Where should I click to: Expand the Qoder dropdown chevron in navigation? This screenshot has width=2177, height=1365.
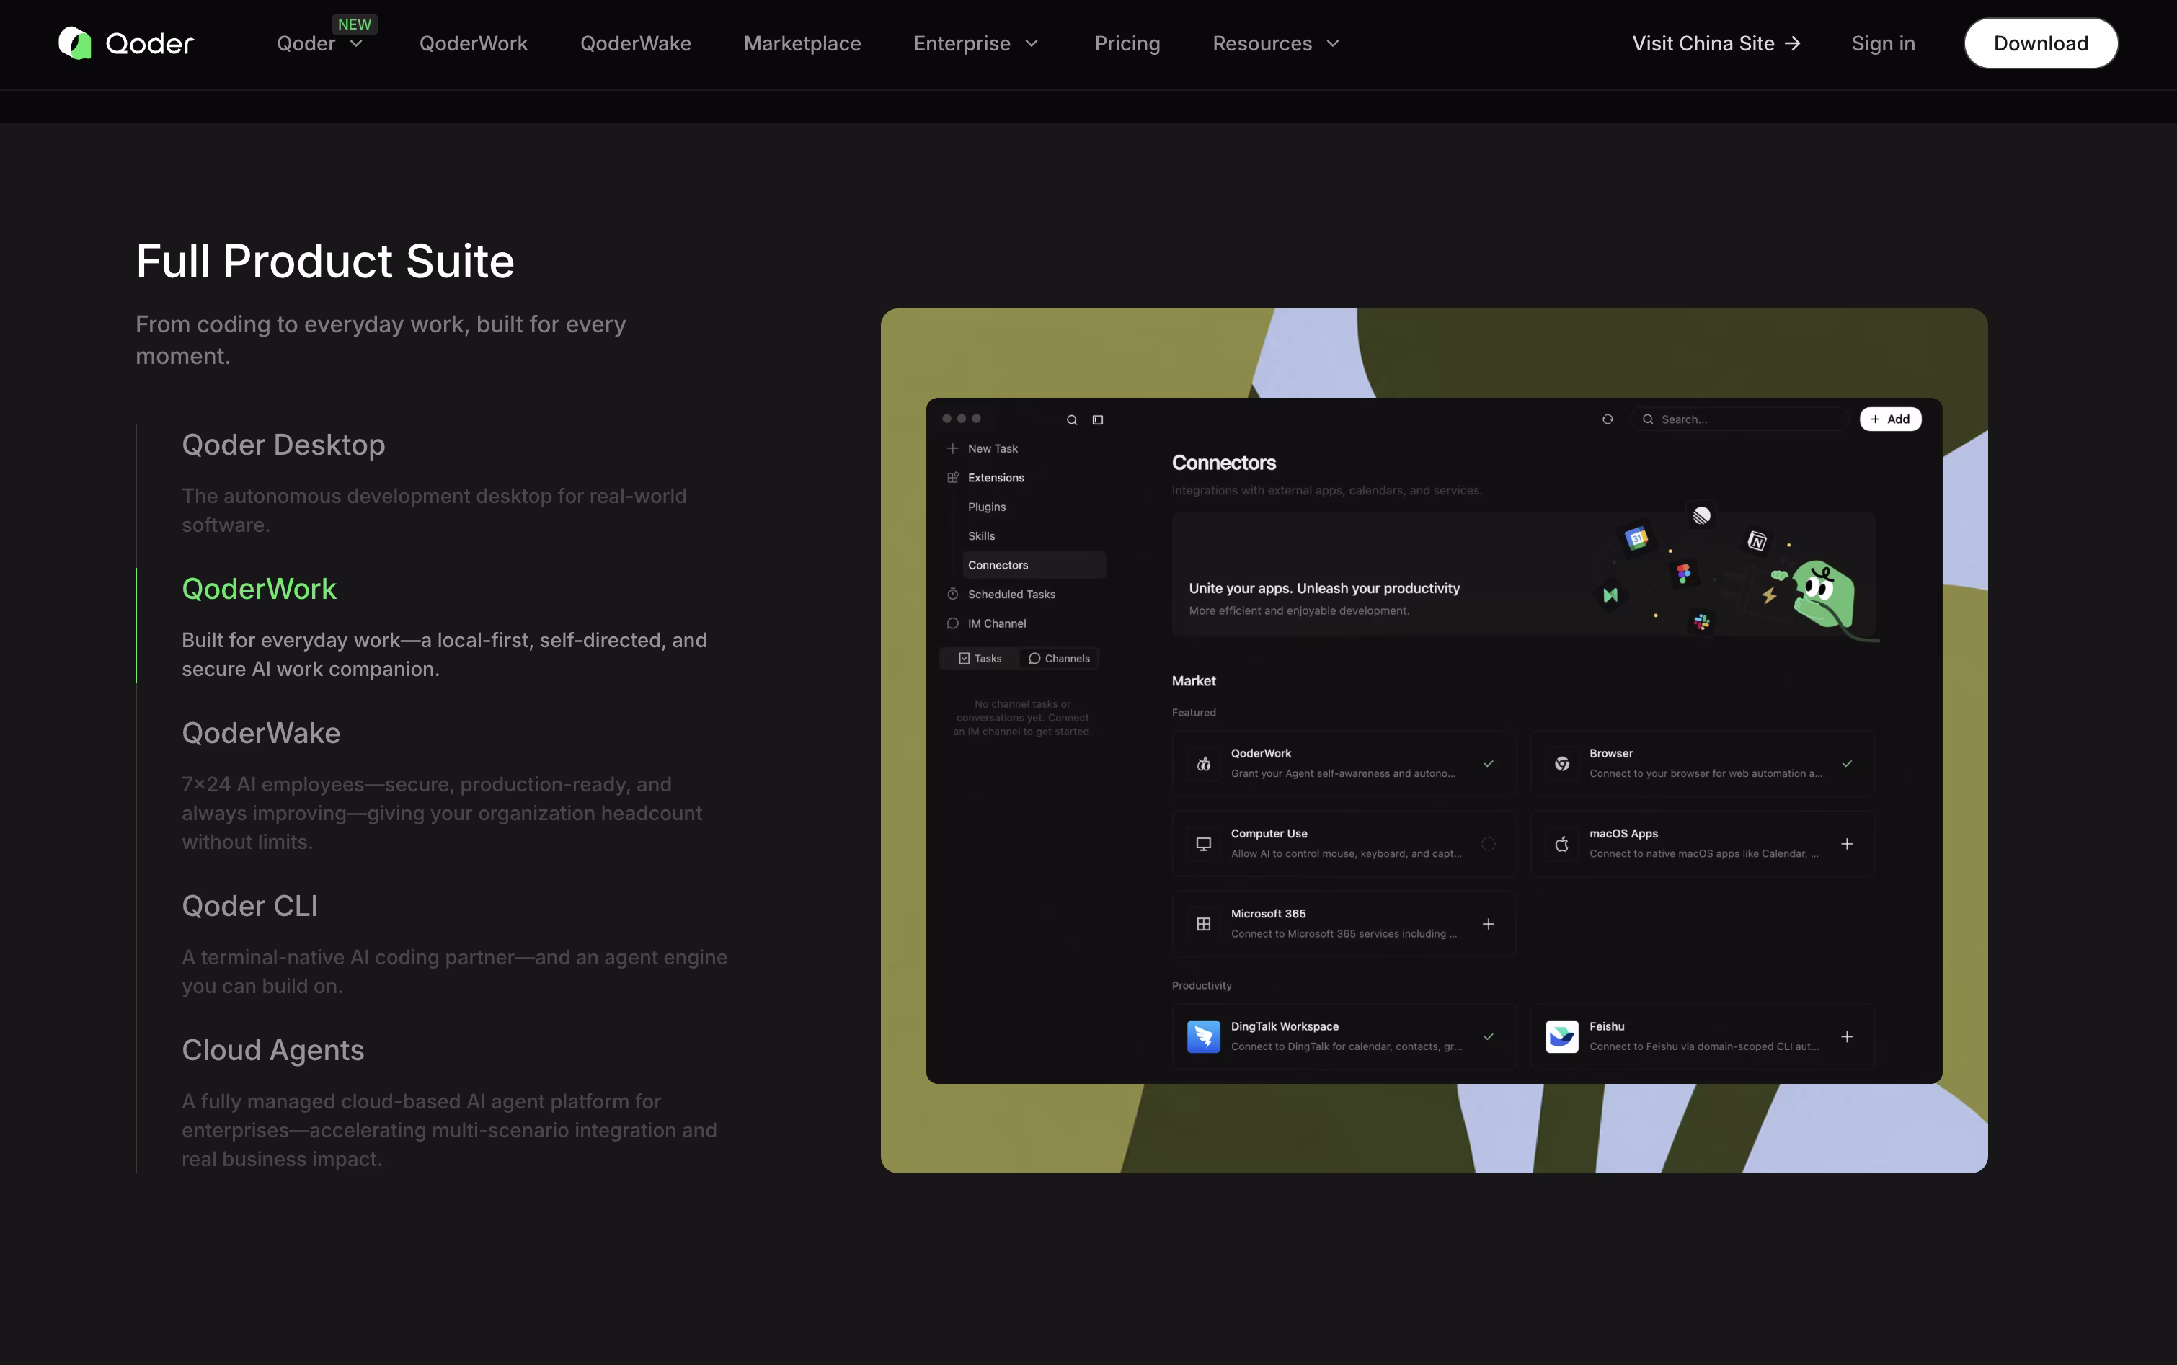pyautogui.click(x=357, y=43)
